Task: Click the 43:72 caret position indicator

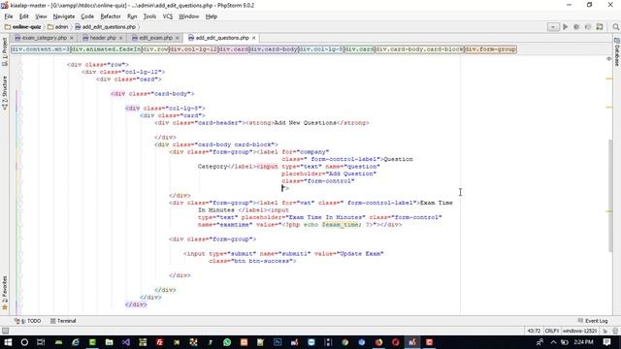Action: coord(534,331)
